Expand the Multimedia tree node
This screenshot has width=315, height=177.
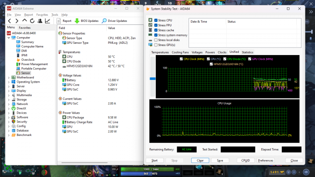[x=9, y=95]
